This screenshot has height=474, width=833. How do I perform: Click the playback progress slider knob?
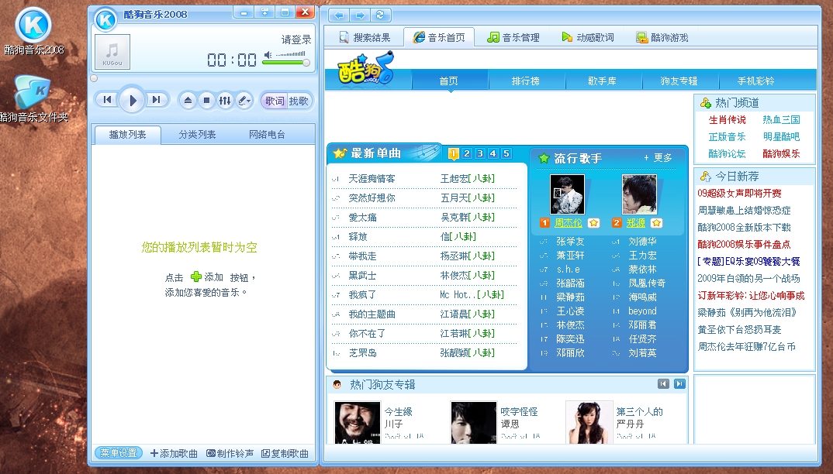tap(94, 78)
